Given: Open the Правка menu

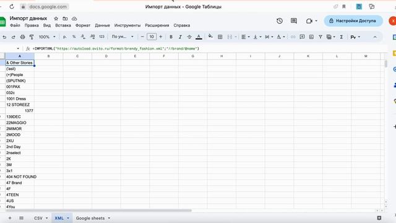Looking at the screenshot, I should [32, 25].
